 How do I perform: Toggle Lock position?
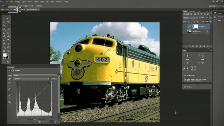195,22
